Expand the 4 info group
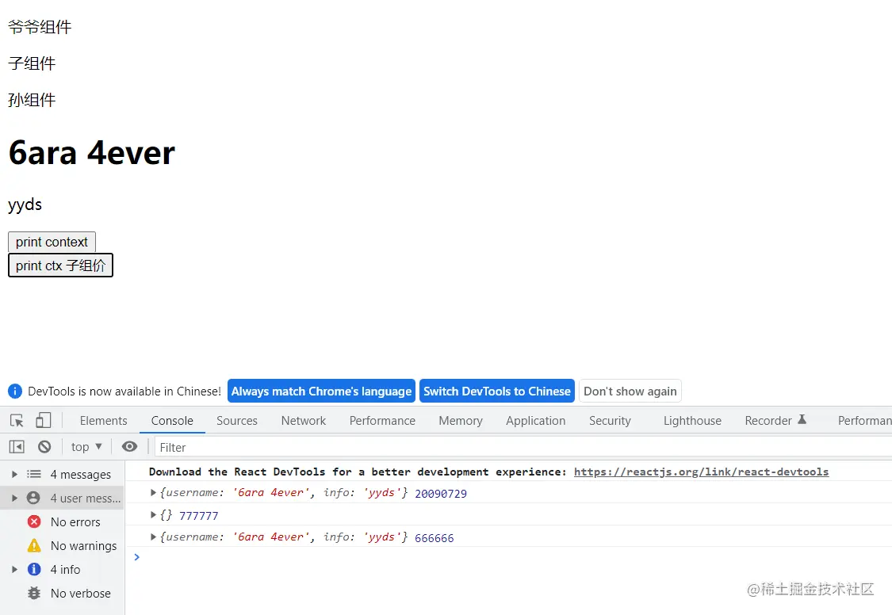The width and height of the screenshot is (892, 615). coord(15,569)
